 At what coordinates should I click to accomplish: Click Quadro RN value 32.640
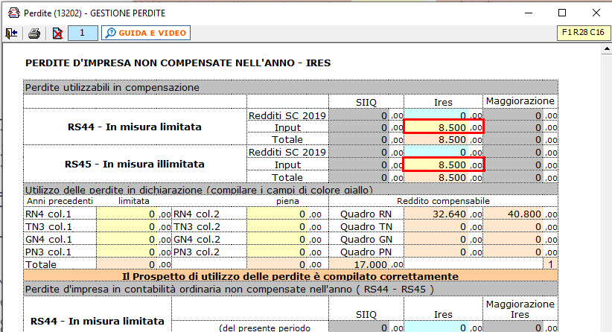(x=444, y=214)
